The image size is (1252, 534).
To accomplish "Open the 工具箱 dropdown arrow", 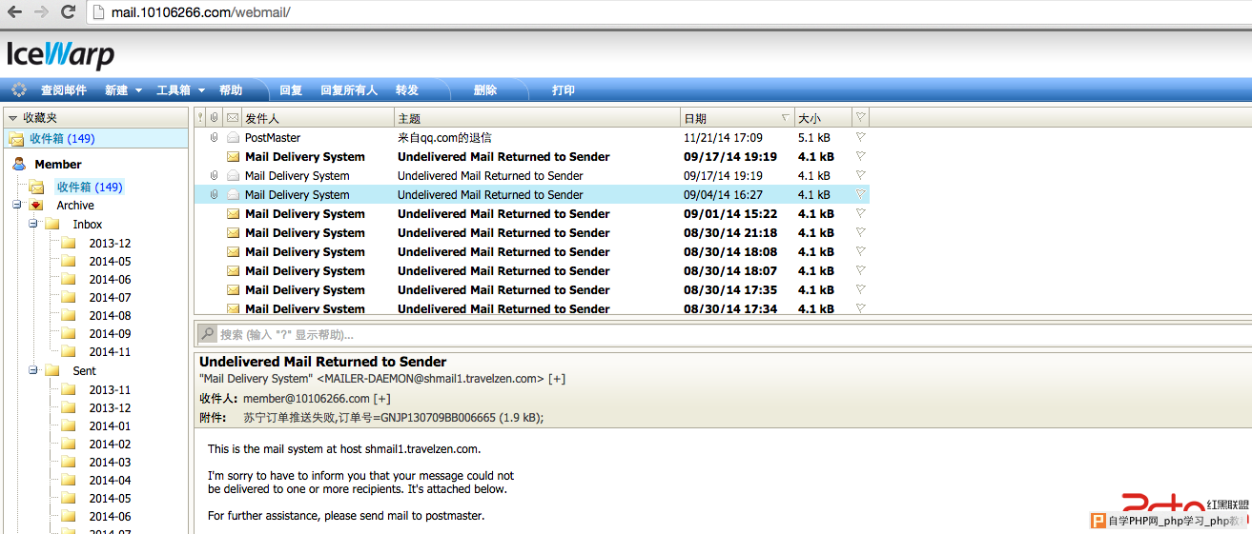I will pyautogui.click(x=202, y=91).
